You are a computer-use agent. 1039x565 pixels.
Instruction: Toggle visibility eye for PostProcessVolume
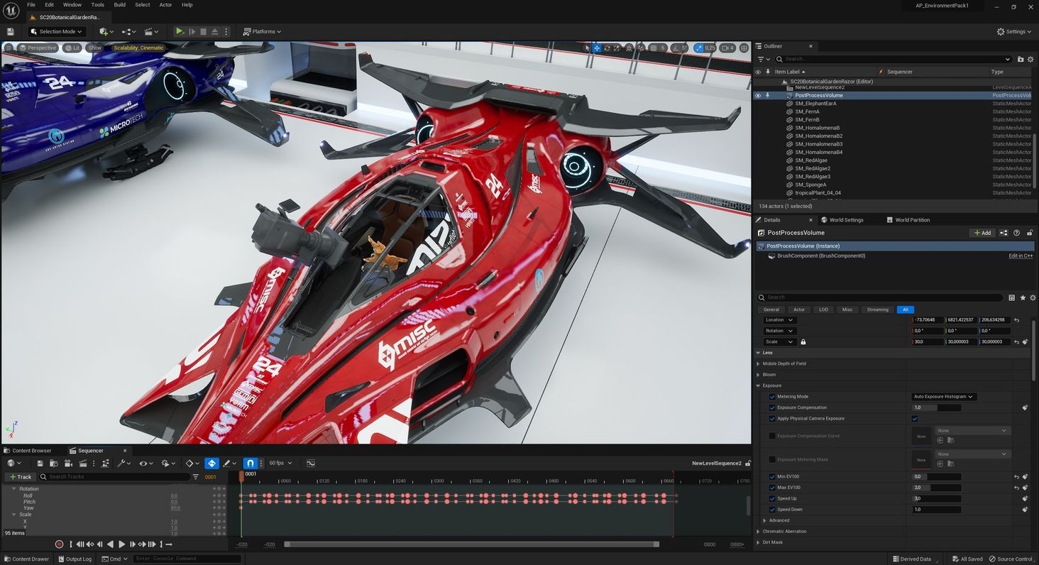(x=757, y=95)
